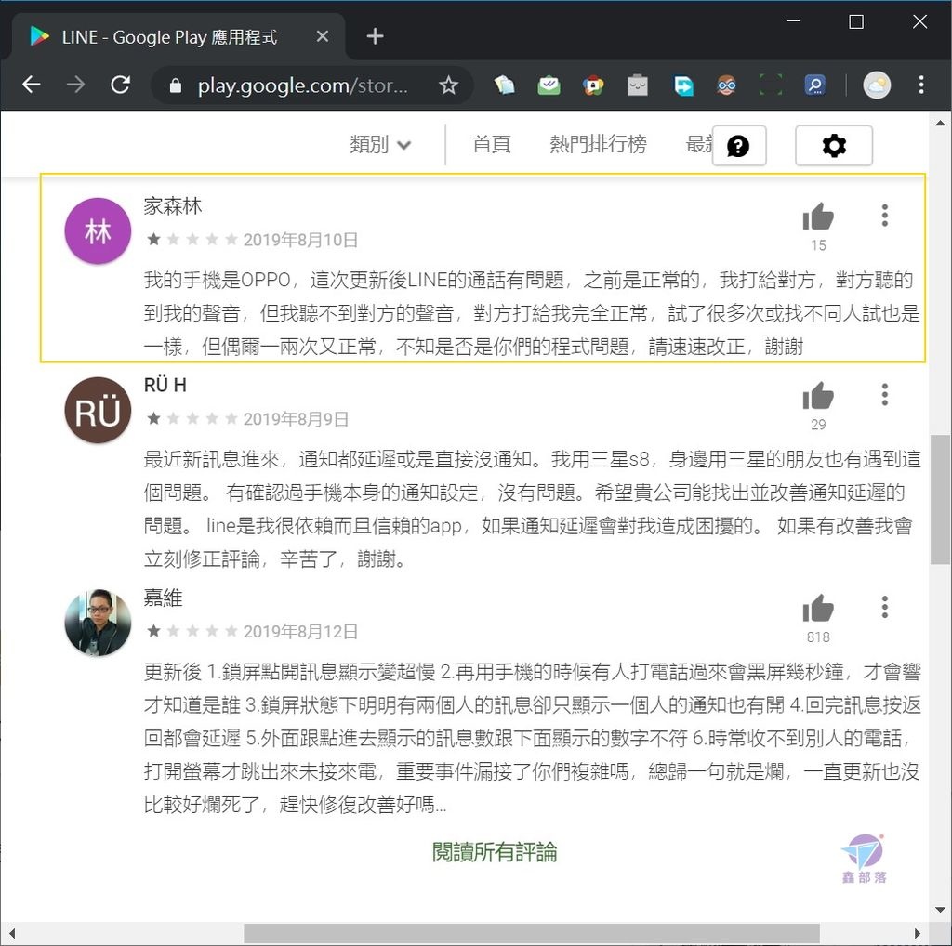Click the star rating on 嘉維's review

click(192, 630)
